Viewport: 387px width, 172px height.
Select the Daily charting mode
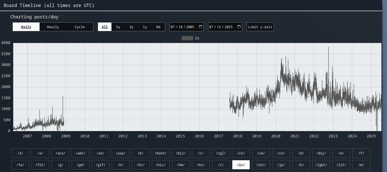[x=26, y=27]
